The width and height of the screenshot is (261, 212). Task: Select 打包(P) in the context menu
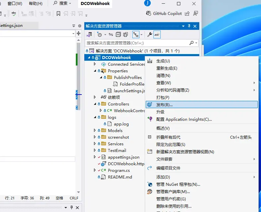click(x=202, y=98)
